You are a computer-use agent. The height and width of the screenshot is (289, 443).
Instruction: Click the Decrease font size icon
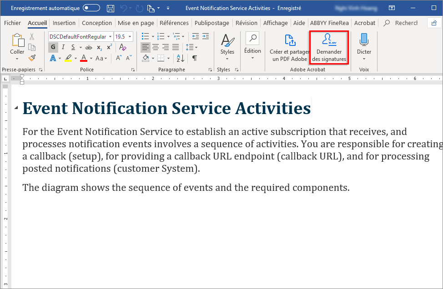click(x=129, y=58)
